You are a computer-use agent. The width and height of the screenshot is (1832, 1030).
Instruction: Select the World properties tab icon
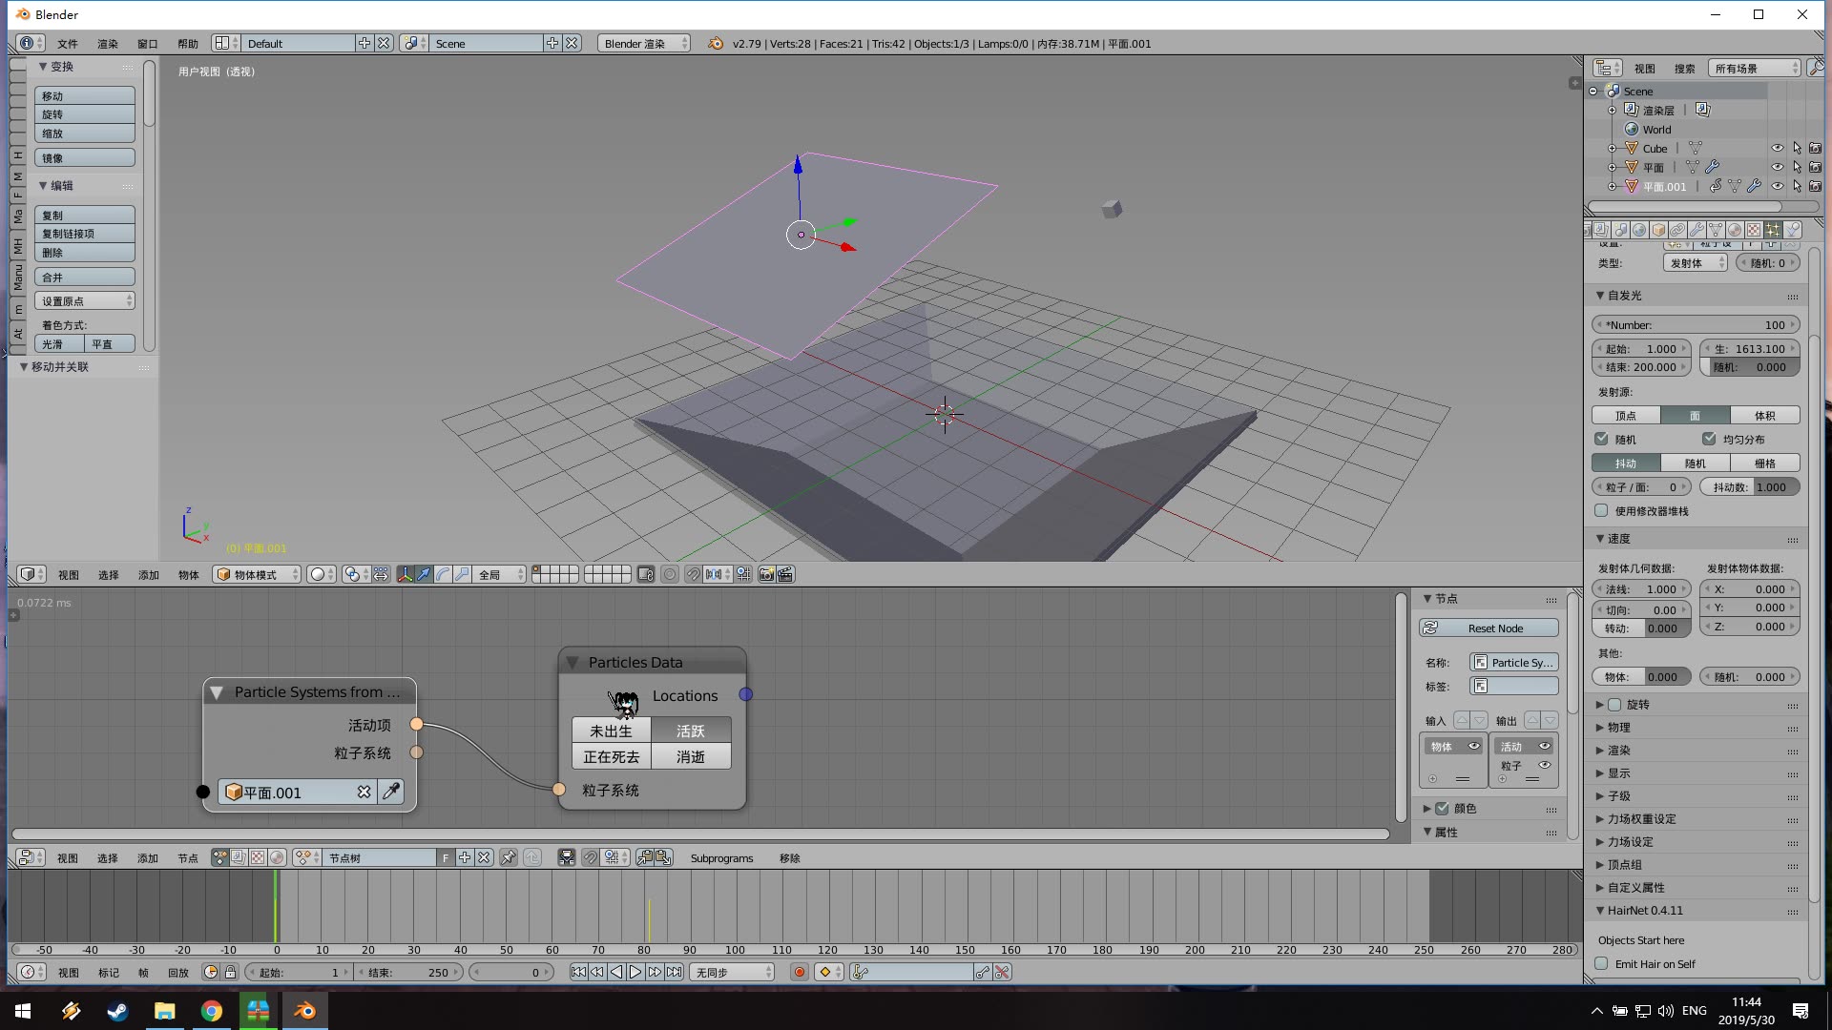point(1638,230)
